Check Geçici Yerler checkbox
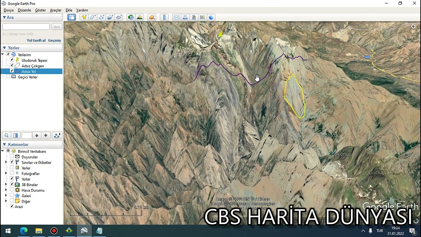This screenshot has height=237, width=421. point(8,77)
